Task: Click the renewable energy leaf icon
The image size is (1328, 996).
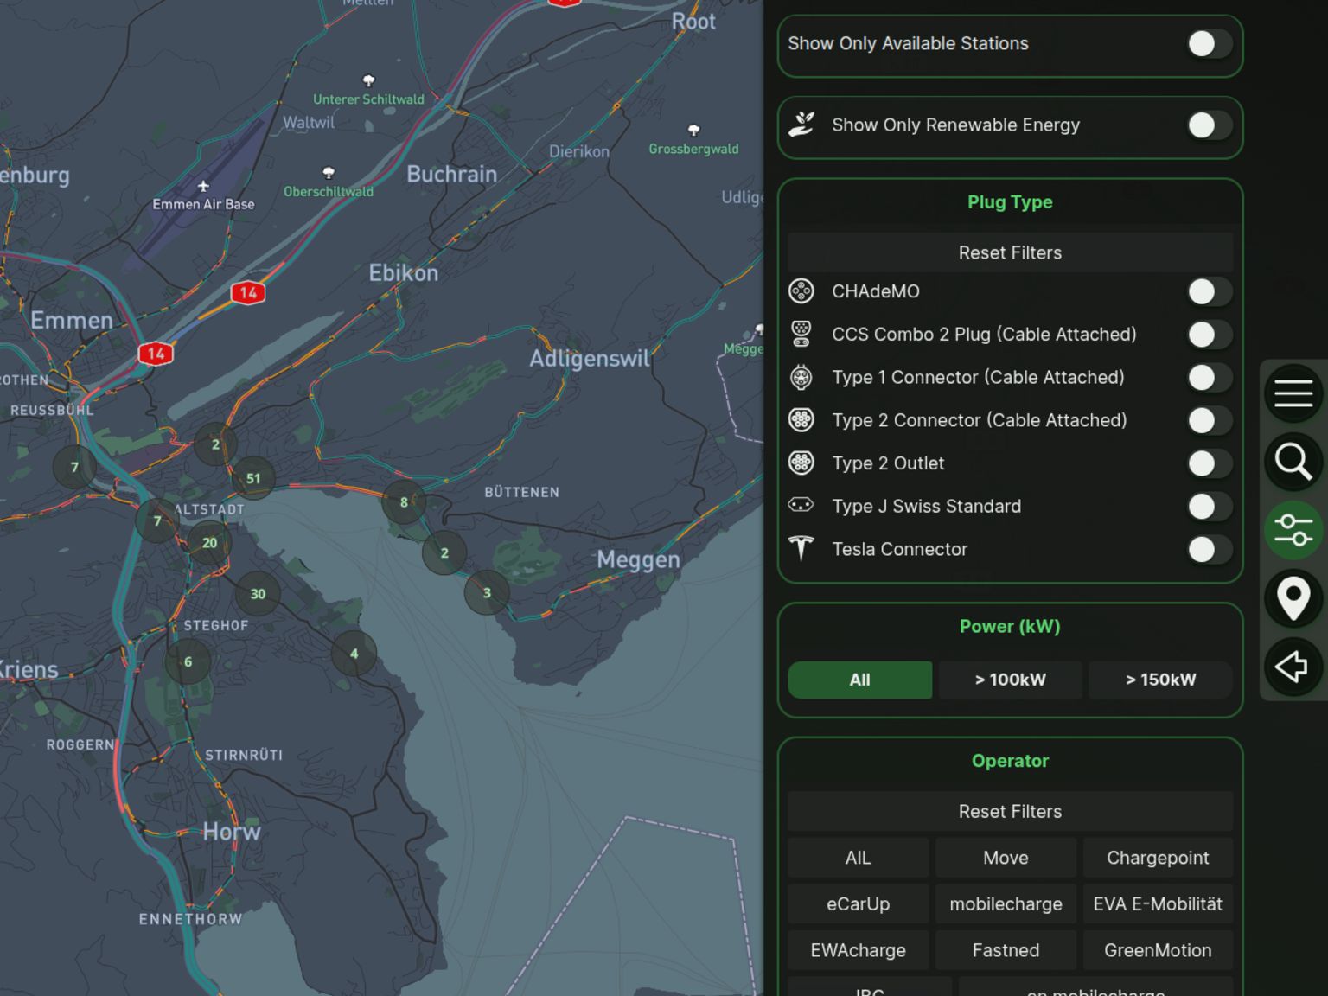Action: tap(801, 124)
